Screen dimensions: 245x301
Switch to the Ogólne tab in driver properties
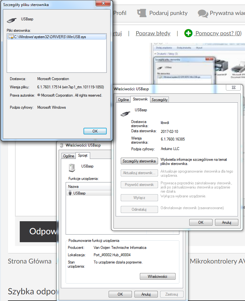pyautogui.click(x=123, y=99)
